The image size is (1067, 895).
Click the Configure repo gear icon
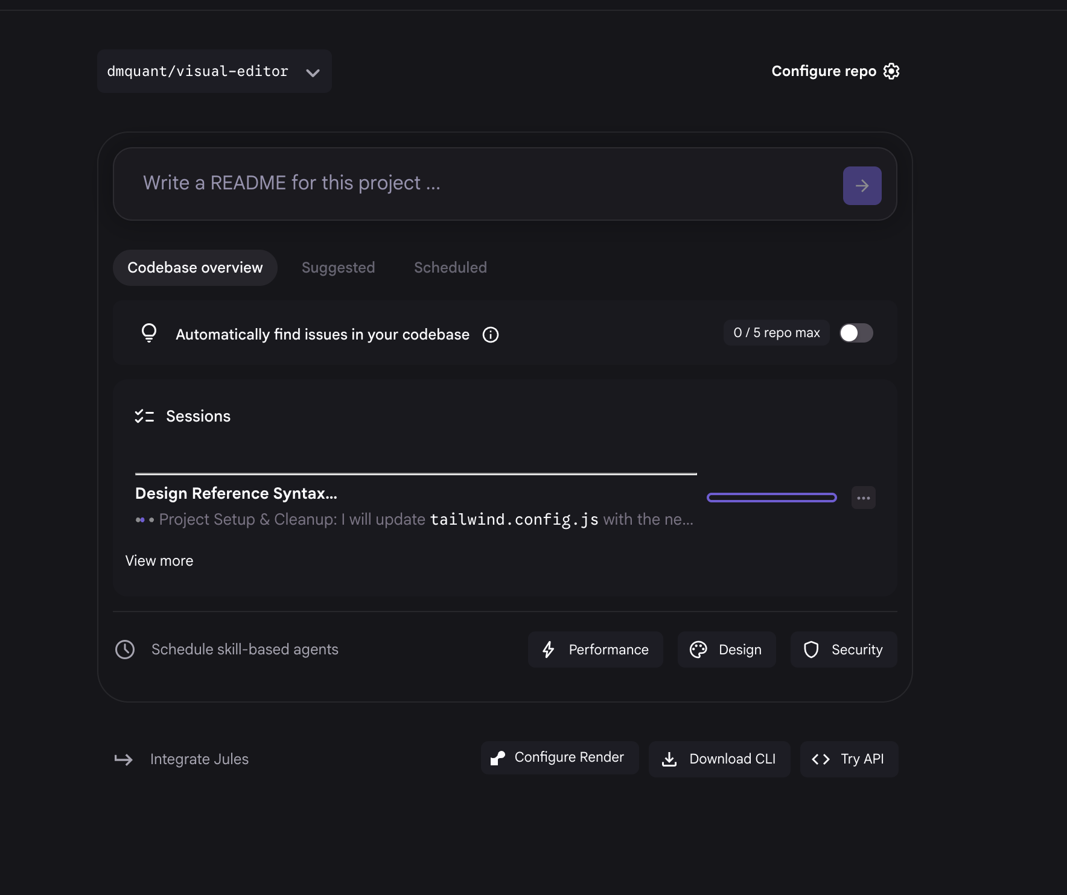click(x=891, y=71)
